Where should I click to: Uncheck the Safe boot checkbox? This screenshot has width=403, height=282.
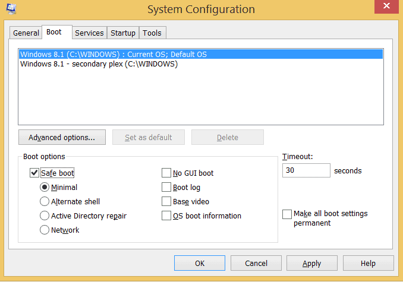[x=34, y=173]
